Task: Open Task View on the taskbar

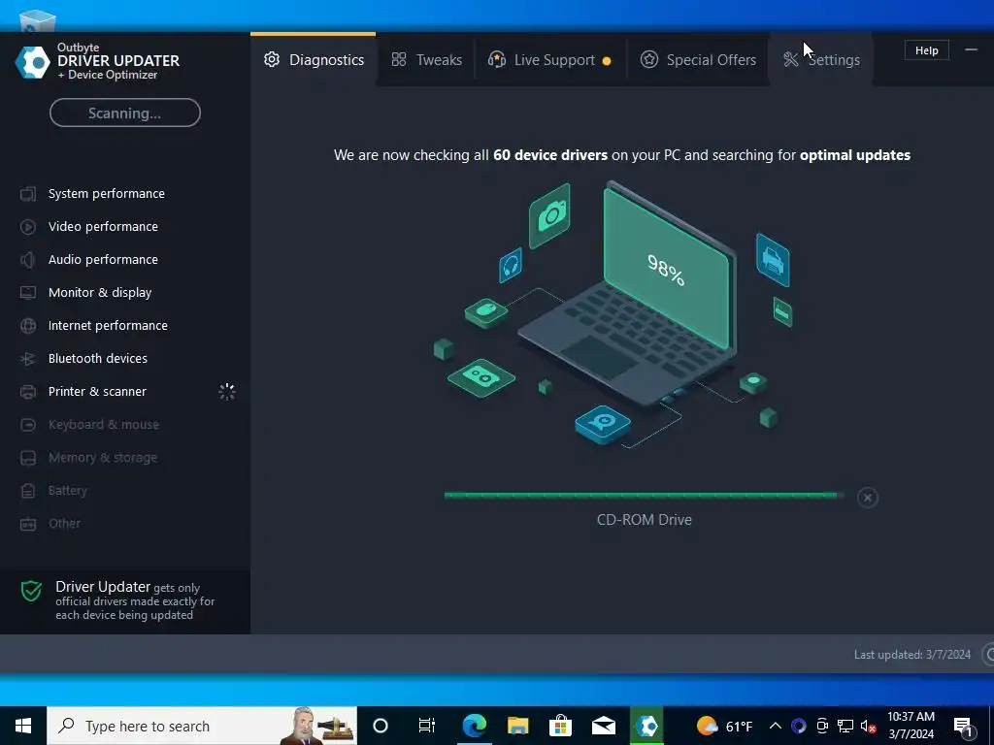Action: pyautogui.click(x=427, y=726)
